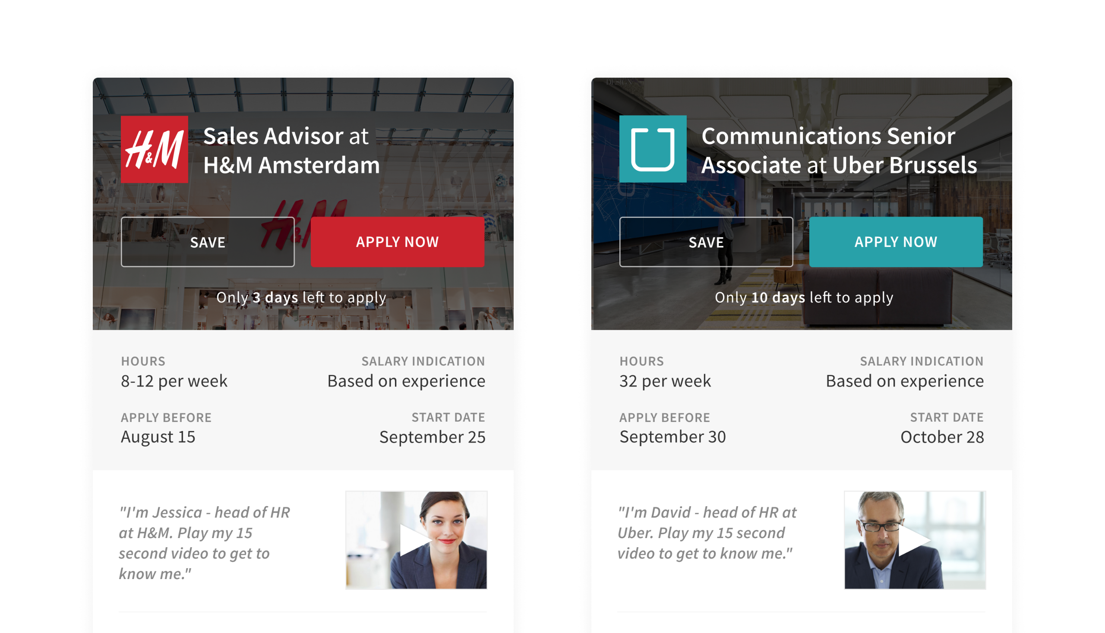Image resolution: width=1105 pixels, height=633 pixels.
Task: Click the teal Uber logo icon
Action: click(652, 149)
